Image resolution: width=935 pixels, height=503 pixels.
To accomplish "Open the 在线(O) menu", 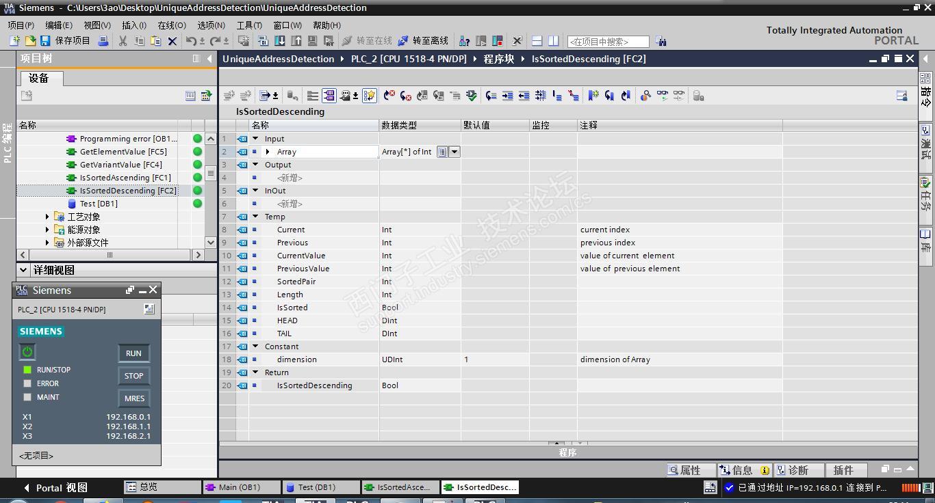I will point(172,25).
